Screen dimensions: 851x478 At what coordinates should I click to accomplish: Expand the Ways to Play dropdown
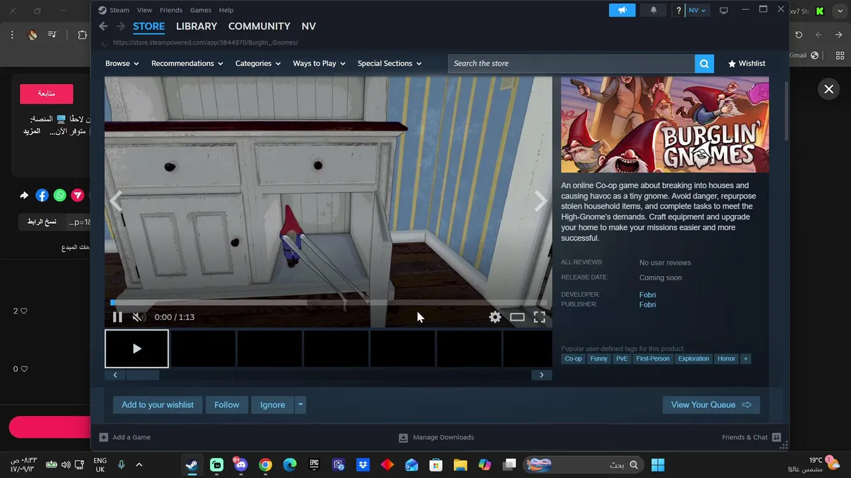(x=319, y=64)
